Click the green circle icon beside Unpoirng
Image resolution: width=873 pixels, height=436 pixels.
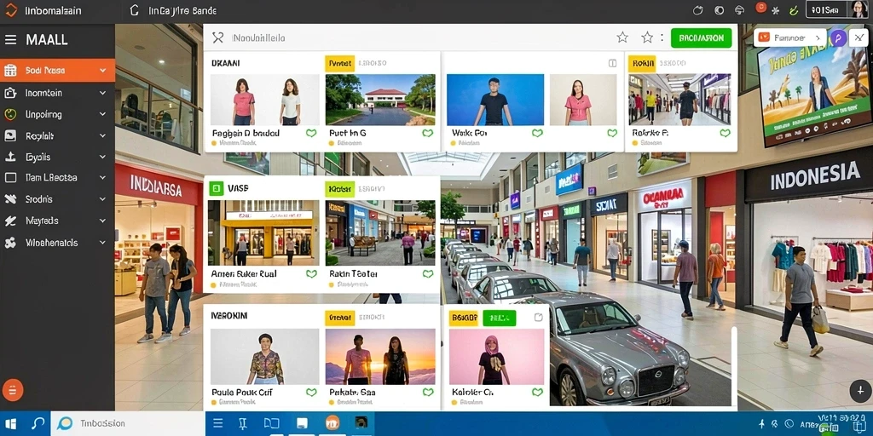tap(10, 115)
